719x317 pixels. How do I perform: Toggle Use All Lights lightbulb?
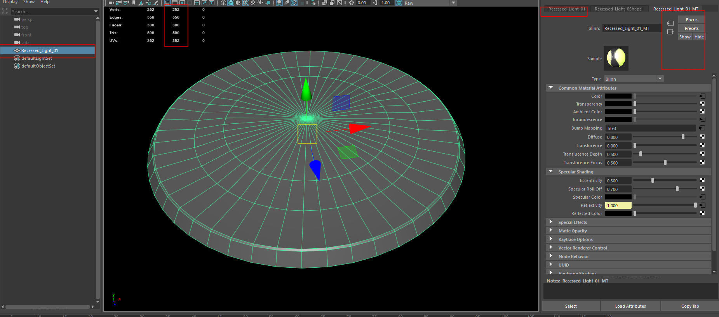point(260,3)
